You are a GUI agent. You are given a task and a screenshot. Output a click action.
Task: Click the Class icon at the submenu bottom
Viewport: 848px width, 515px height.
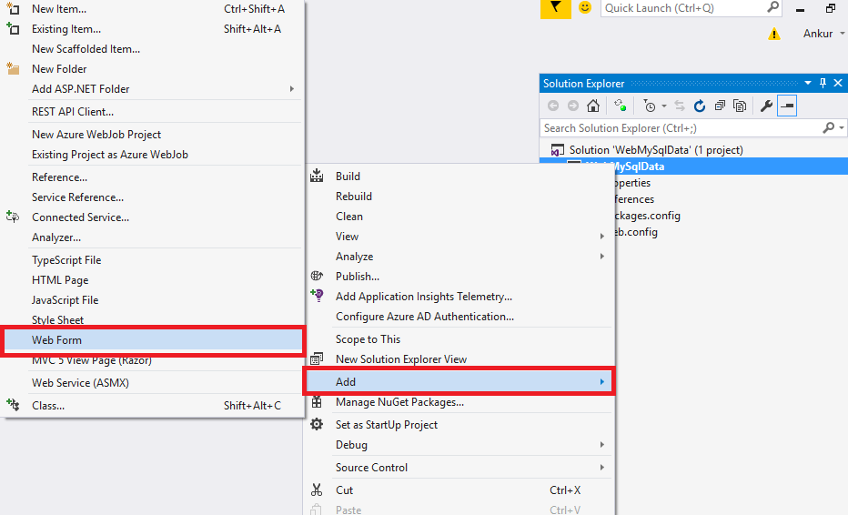click(x=13, y=405)
